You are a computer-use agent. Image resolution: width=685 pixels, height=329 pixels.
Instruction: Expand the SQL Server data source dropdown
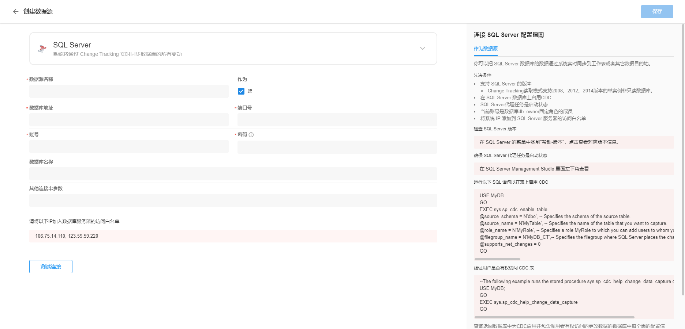[x=422, y=49]
